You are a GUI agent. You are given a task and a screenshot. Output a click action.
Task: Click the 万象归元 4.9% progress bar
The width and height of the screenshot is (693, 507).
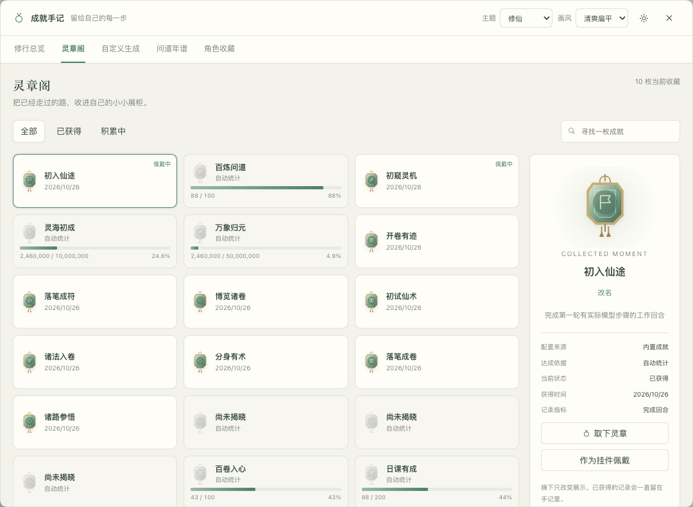[266, 248]
